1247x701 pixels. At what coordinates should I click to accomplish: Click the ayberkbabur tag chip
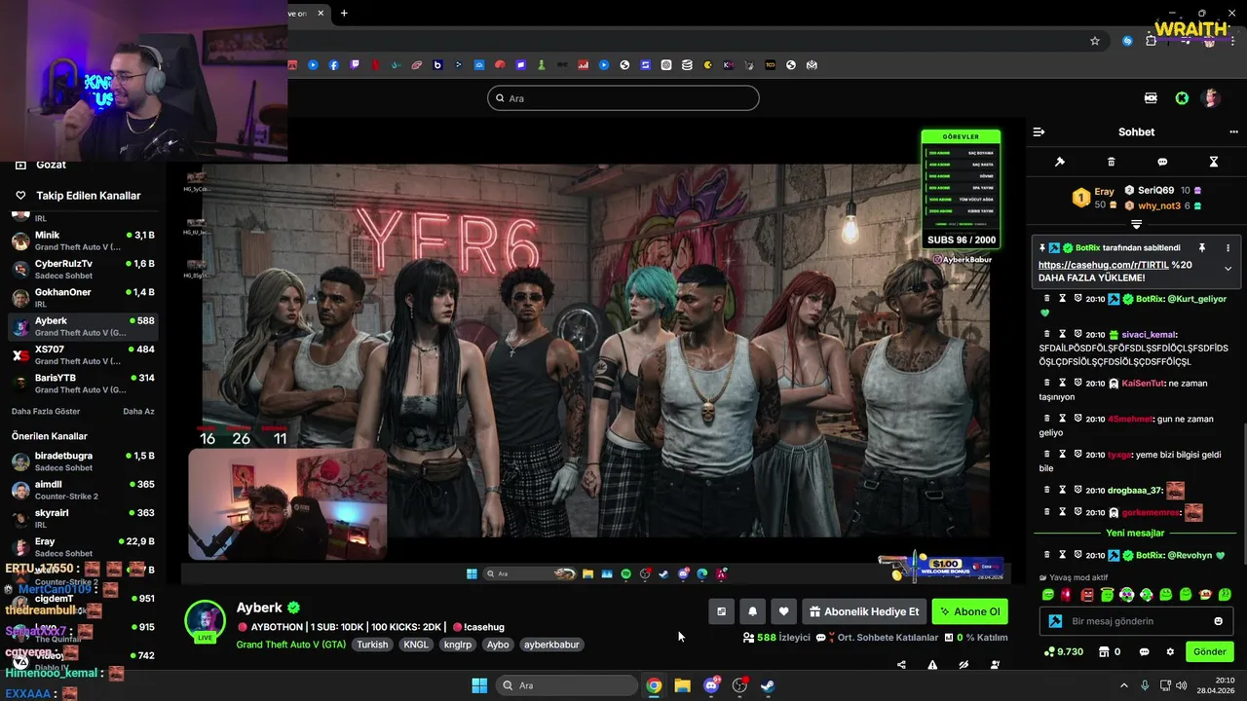551,645
